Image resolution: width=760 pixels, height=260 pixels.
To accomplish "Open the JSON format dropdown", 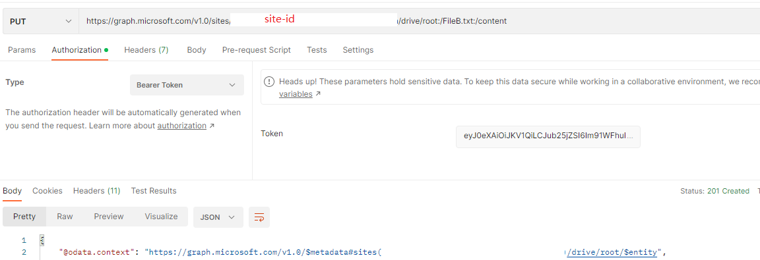I will pos(218,217).
